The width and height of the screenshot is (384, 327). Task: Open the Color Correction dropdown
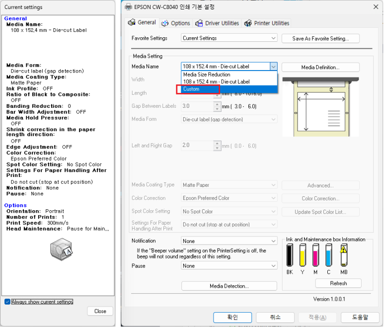point(229,198)
